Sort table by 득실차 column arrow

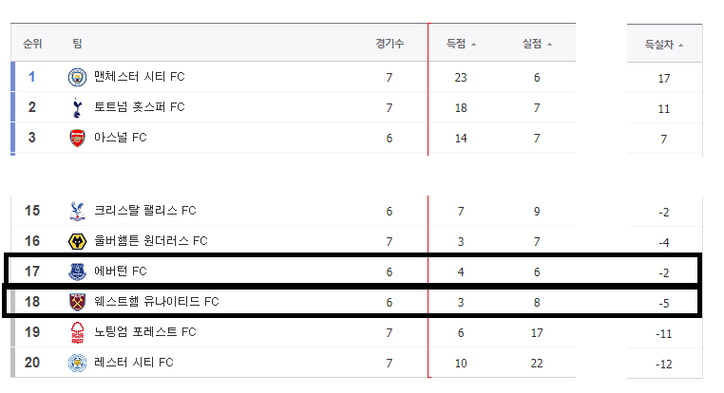tap(681, 45)
